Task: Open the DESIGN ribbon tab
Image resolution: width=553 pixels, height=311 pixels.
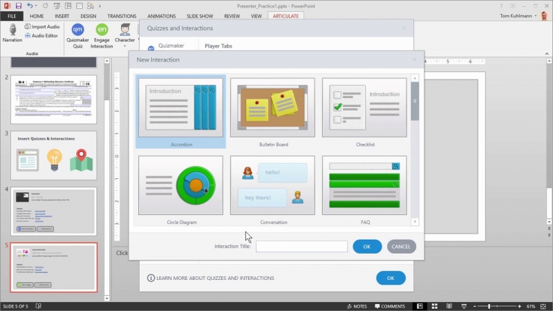Action: click(x=88, y=16)
